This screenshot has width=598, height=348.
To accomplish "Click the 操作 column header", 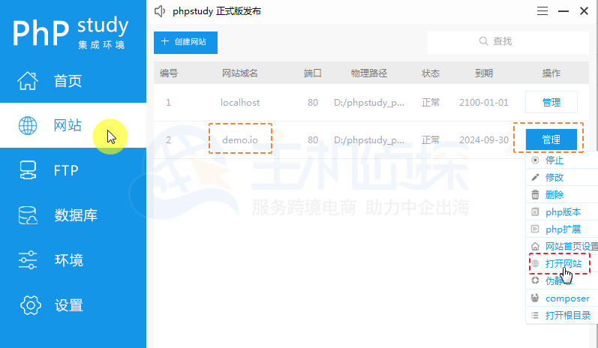I will tap(551, 73).
